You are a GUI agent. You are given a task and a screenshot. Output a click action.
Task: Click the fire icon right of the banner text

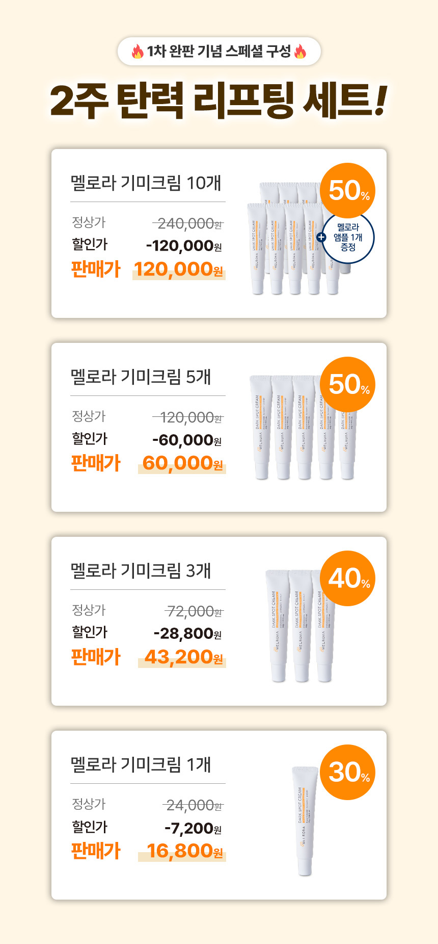click(300, 52)
